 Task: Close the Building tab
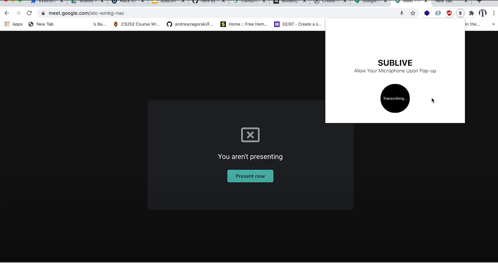[304, 2]
